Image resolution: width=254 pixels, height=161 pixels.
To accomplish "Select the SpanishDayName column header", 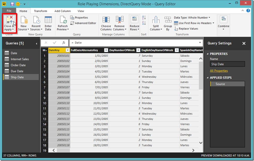I will tap(191, 50).
